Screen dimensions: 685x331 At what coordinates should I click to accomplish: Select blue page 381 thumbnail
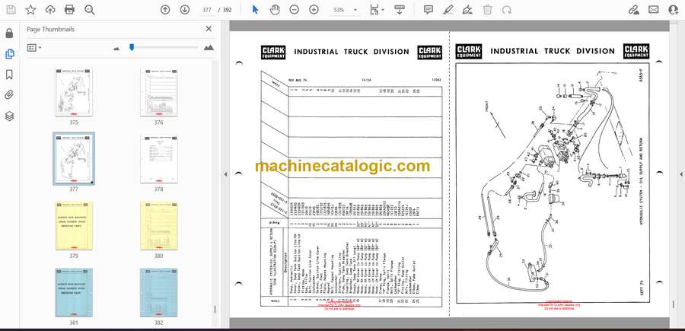point(74,292)
